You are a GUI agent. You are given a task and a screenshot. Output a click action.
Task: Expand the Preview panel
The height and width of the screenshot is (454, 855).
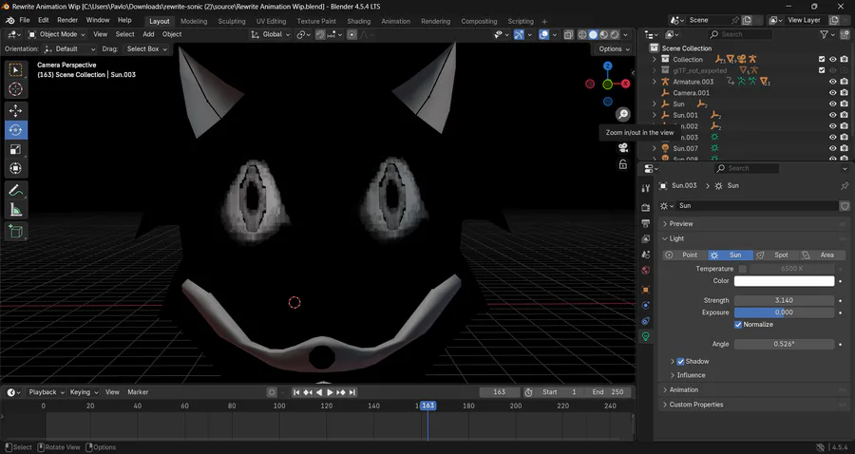[x=681, y=224]
